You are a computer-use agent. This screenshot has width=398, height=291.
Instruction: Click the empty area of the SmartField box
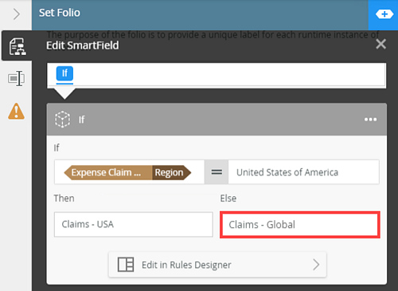pos(228,74)
